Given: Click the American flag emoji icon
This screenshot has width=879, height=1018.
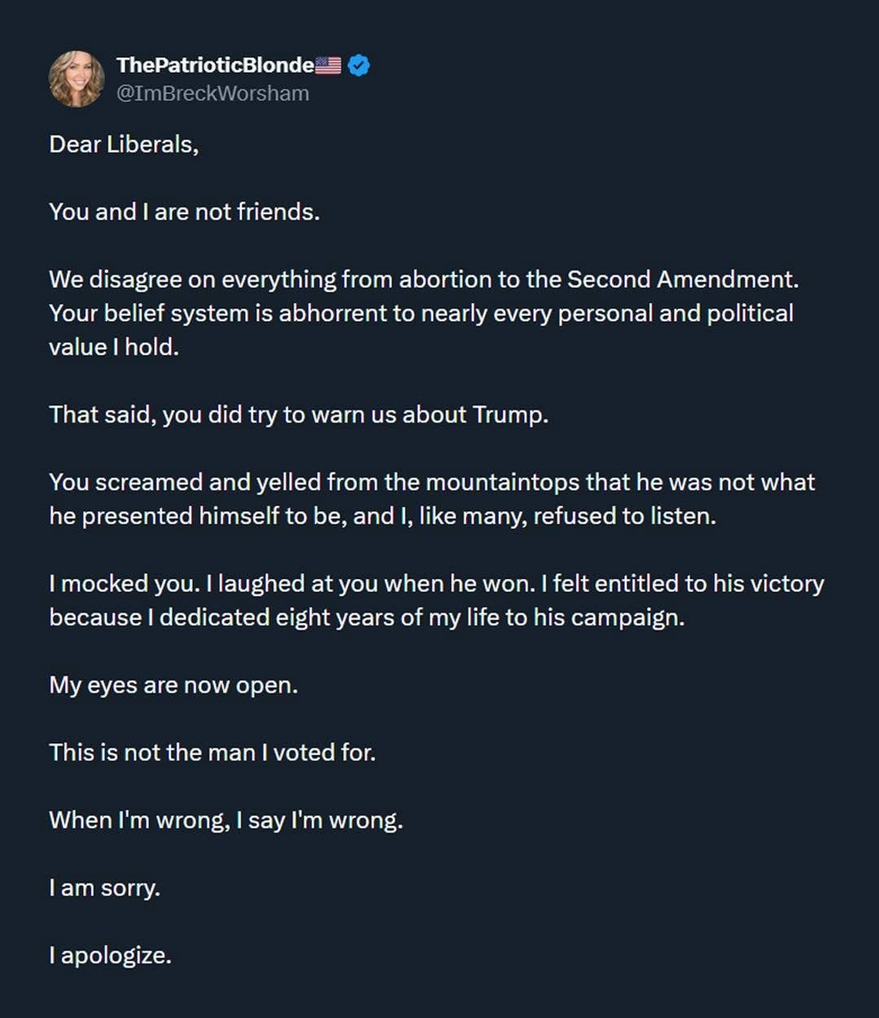Looking at the screenshot, I should 328,65.
